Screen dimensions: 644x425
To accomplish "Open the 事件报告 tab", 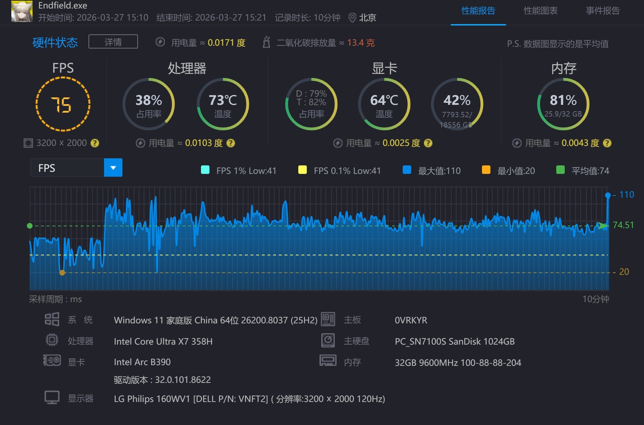I will (603, 11).
